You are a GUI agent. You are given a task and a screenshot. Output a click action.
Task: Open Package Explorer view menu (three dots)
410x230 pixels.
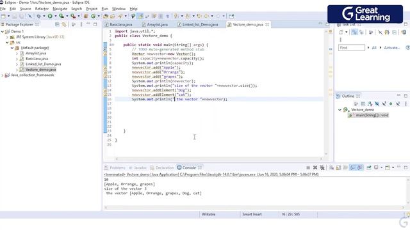coord(81,24)
